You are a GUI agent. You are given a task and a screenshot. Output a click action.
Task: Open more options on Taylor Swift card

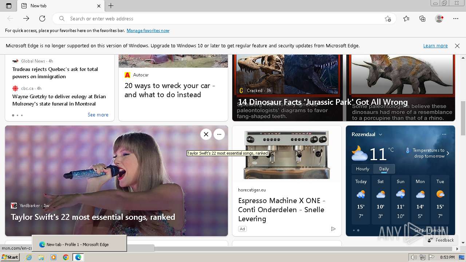coord(219,134)
